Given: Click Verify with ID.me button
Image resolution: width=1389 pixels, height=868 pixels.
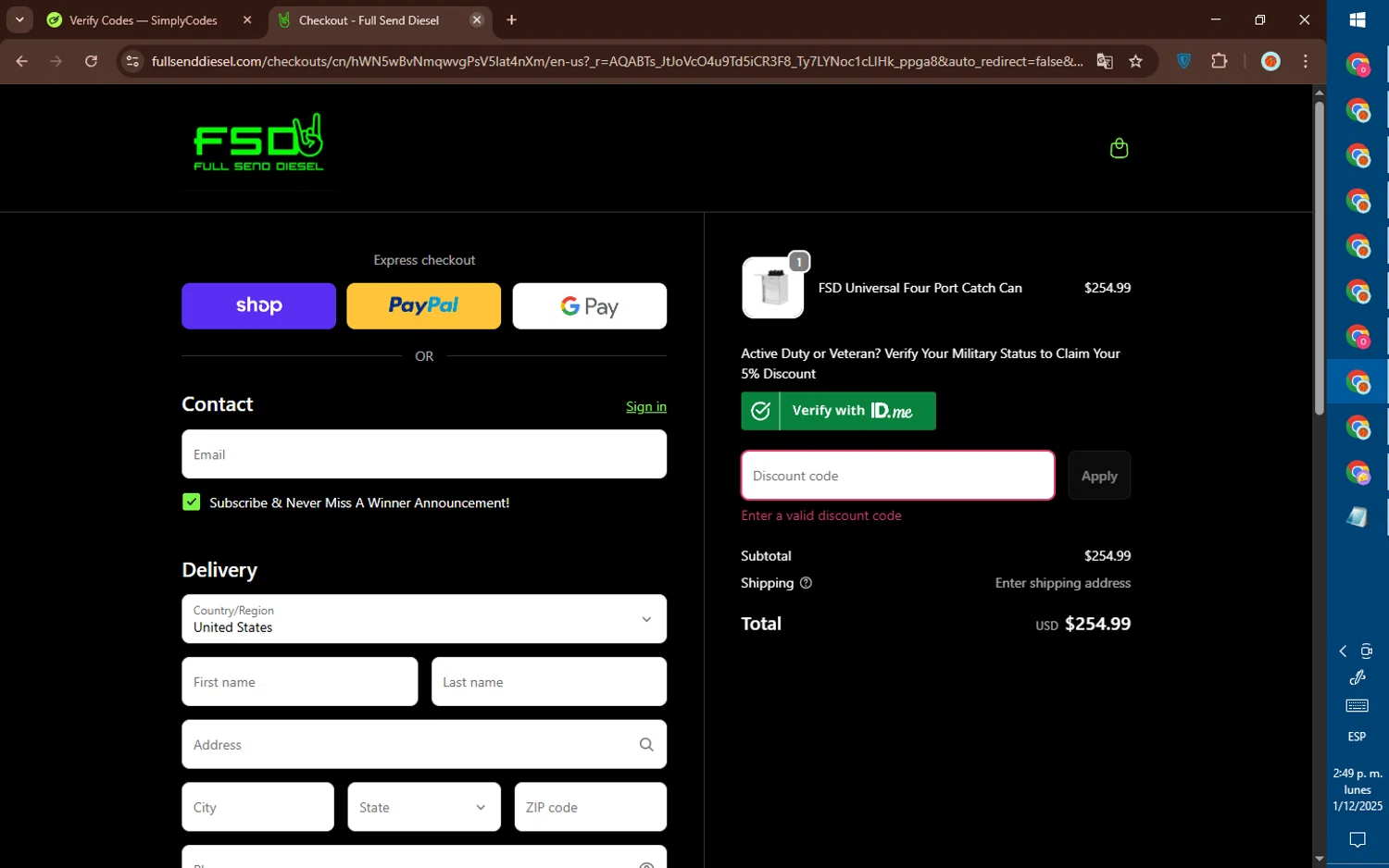Looking at the screenshot, I should (838, 411).
